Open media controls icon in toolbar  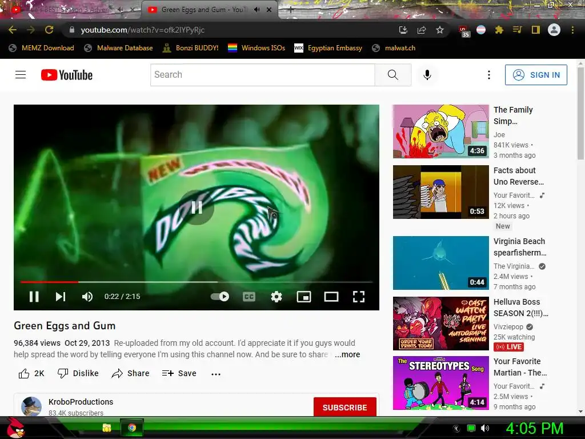click(517, 30)
